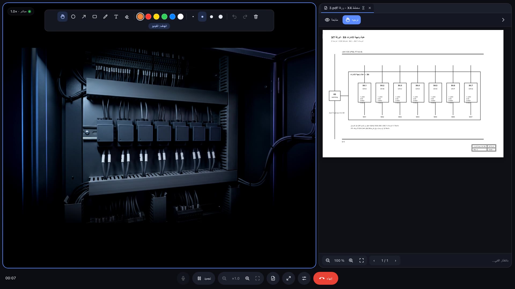Select the text annotation tool
This screenshot has width=515, height=289.
116,17
